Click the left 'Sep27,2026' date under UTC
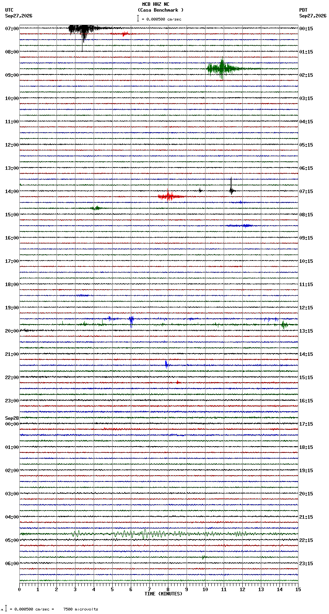 click(19, 16)
